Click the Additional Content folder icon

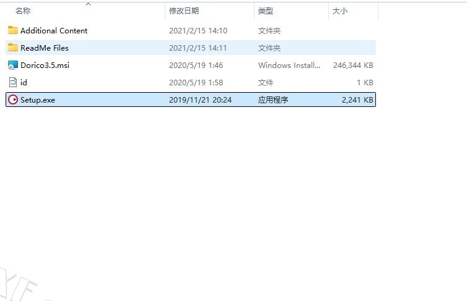click(x=13, y=30)
